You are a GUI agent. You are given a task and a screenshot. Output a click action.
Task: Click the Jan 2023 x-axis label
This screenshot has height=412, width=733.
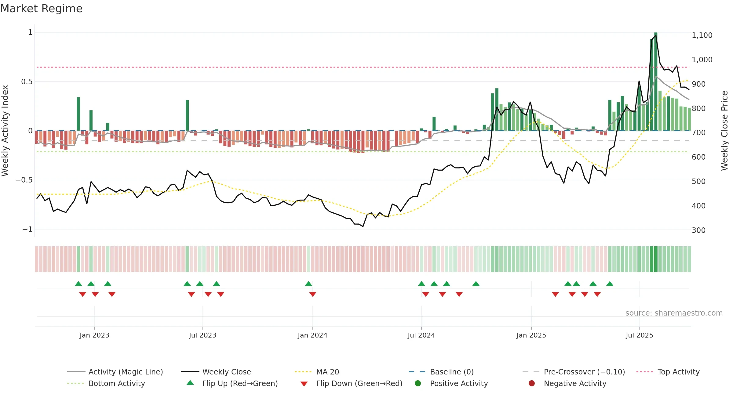[94, 335]
